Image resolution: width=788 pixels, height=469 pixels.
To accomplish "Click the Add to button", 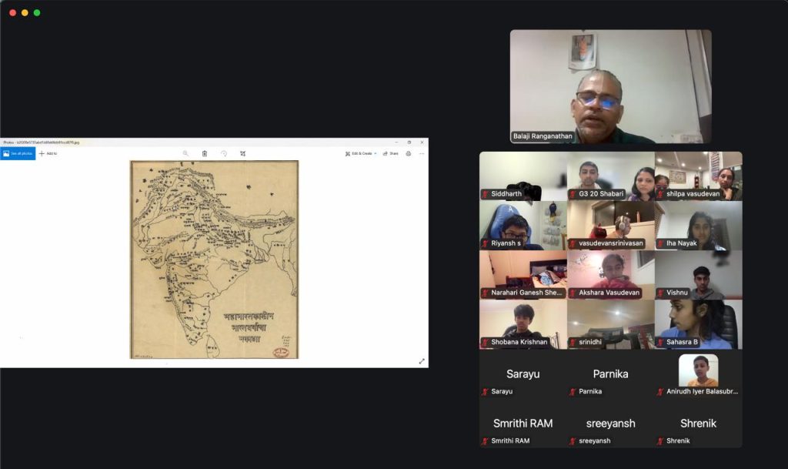I will click(48, 153).
